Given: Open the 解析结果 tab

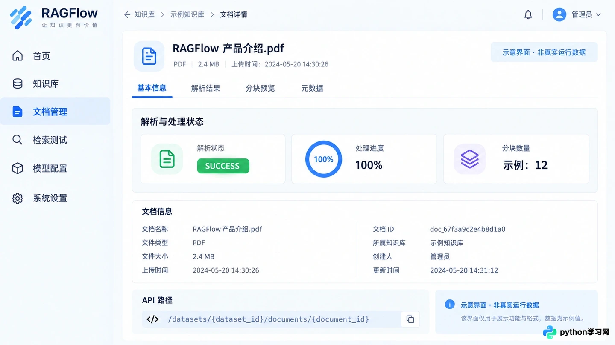Looking at the screenshot, I should (x=206, y=89).
